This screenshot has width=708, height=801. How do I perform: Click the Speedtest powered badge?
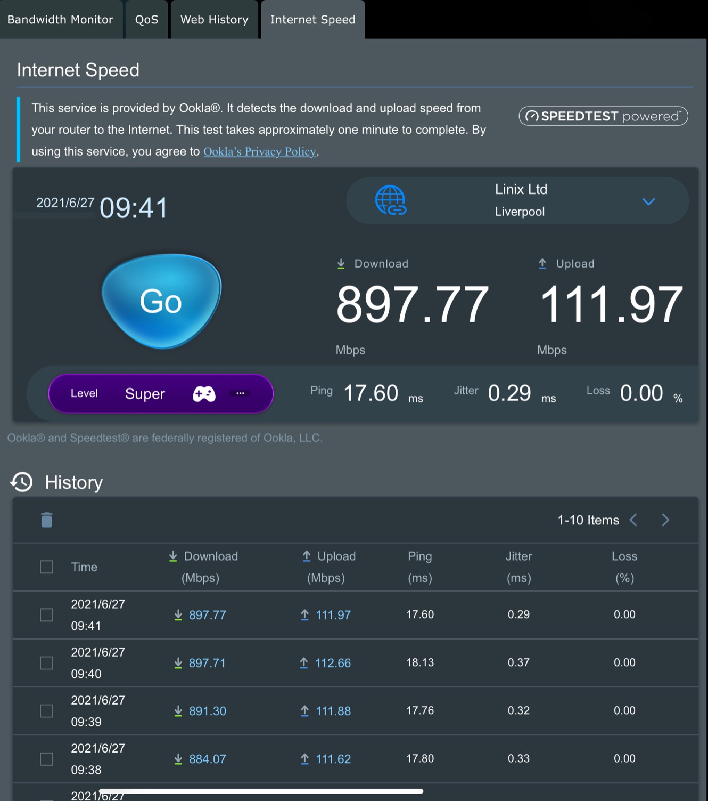pos(603,116)
